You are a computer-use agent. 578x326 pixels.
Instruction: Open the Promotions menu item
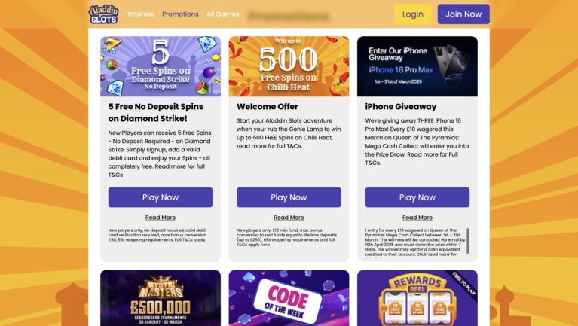click(x=180, y=14)
